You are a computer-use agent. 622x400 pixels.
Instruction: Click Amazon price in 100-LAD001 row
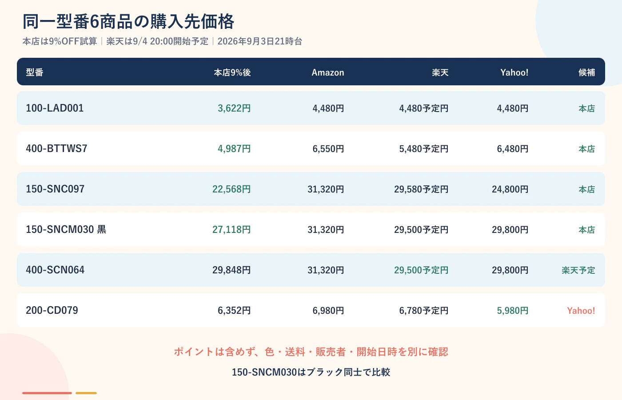[328, 108]
